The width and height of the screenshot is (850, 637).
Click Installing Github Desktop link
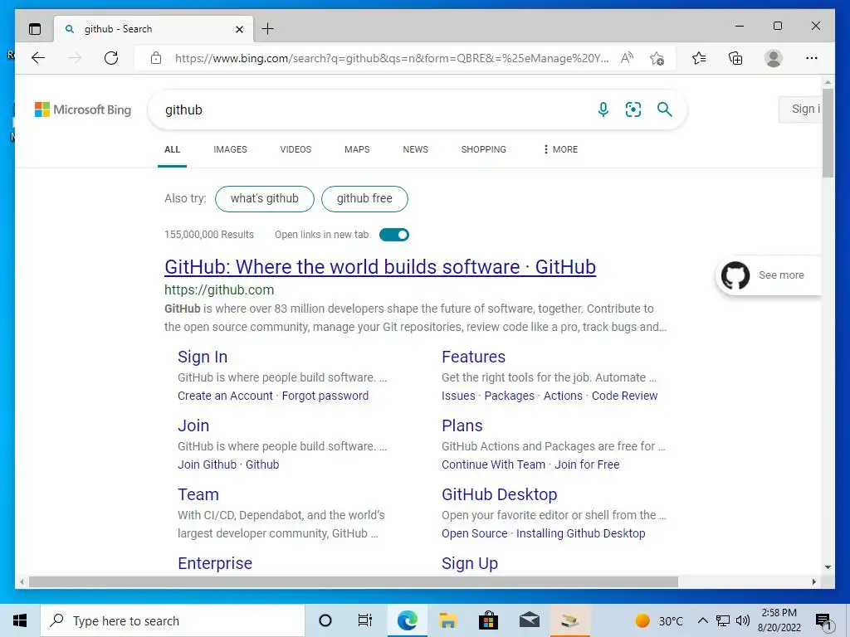coord(580,533)
